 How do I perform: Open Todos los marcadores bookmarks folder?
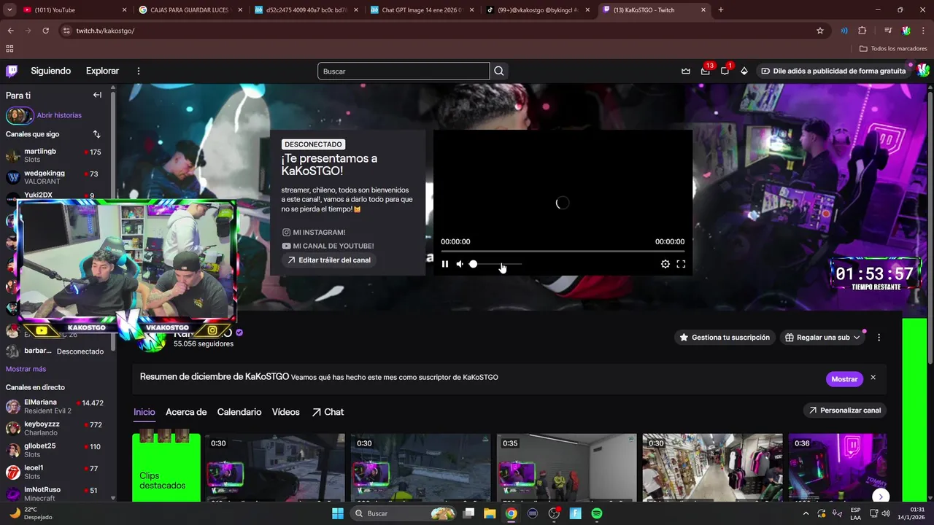click(x=893, y=49)
